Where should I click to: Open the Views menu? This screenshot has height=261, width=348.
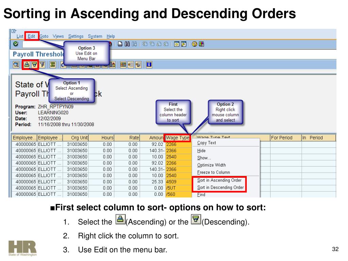[58, 36]
